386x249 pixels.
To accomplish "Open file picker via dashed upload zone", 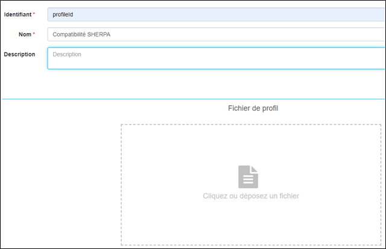I will click(251, 185).
